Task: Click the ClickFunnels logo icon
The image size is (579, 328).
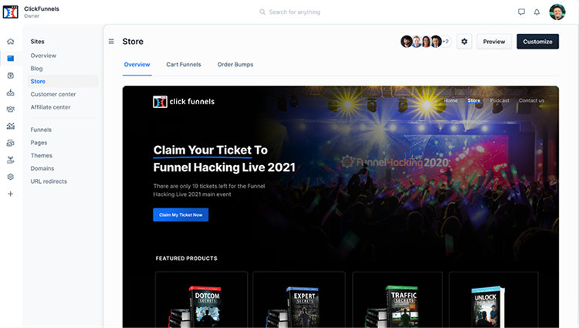Action: pos(10,12)
